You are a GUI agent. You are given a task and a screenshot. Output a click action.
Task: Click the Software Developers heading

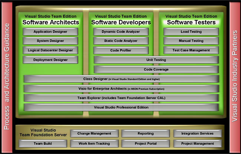[x=121, y=23]
